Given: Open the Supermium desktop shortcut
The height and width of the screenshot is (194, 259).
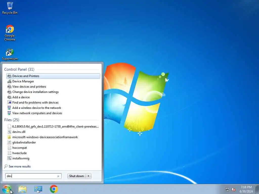Looking at the screenshot, I should pos(10,54).
